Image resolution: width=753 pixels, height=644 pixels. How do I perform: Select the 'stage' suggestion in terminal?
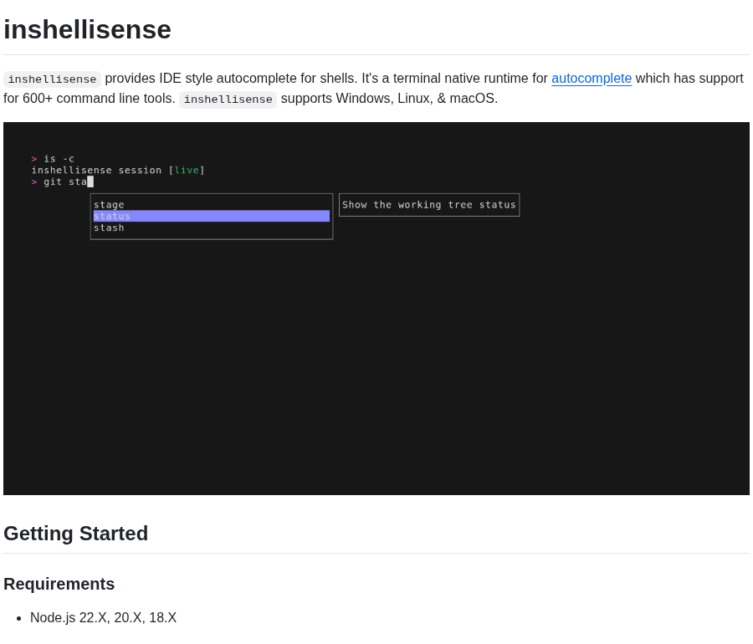pos(109,205)
